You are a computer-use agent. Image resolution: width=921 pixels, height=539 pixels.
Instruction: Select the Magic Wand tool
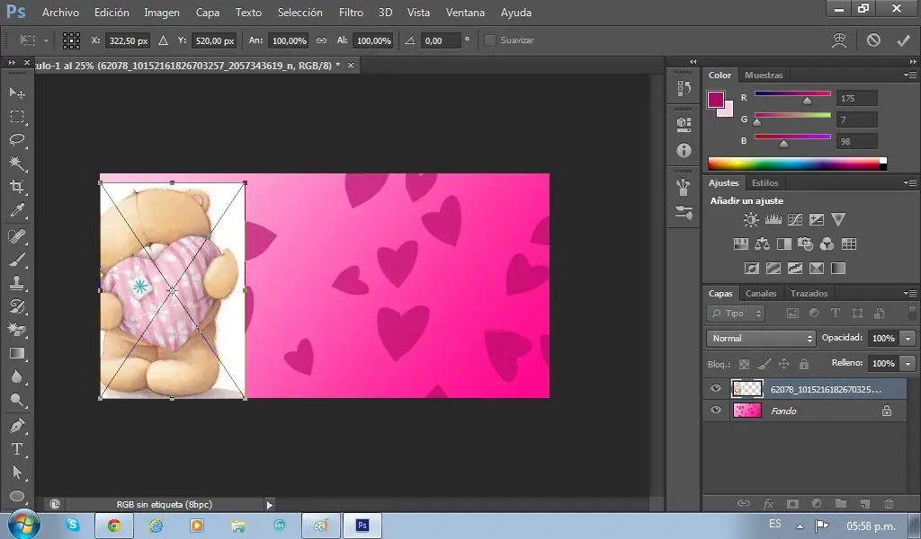pyautogui.click(x=17, y=163)
